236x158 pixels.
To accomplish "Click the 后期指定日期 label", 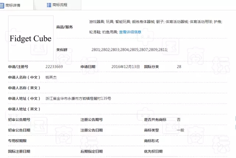I will (91, 151).
